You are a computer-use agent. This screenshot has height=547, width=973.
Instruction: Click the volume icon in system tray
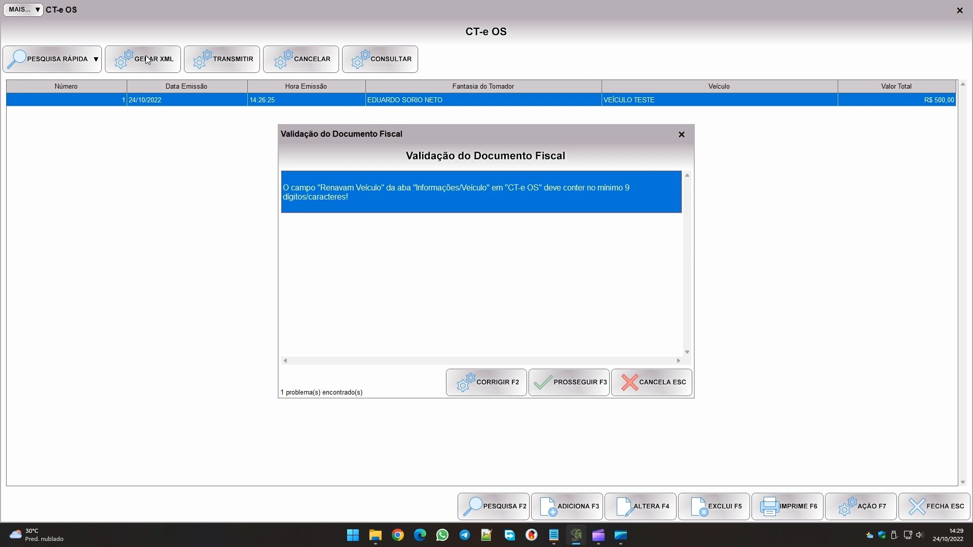pyautogui.click(x=920, y=535)
